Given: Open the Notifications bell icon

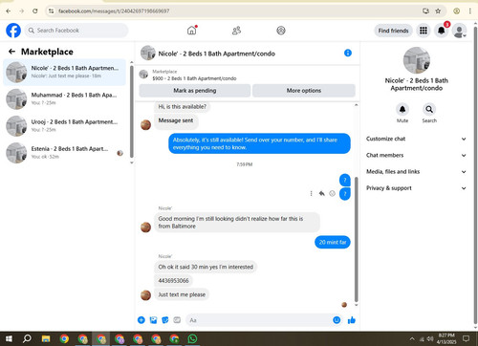Looking at the screenshot, I should pos(441,31).
